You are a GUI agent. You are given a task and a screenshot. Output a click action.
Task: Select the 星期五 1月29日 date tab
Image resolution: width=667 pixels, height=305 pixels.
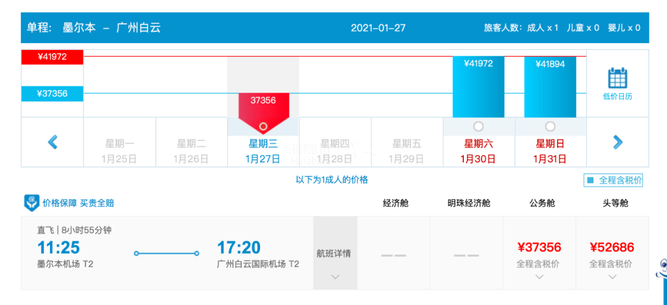click(407, 151)
